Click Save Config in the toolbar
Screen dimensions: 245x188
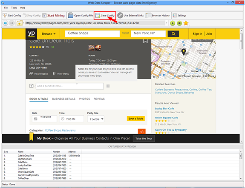point(105,15)
